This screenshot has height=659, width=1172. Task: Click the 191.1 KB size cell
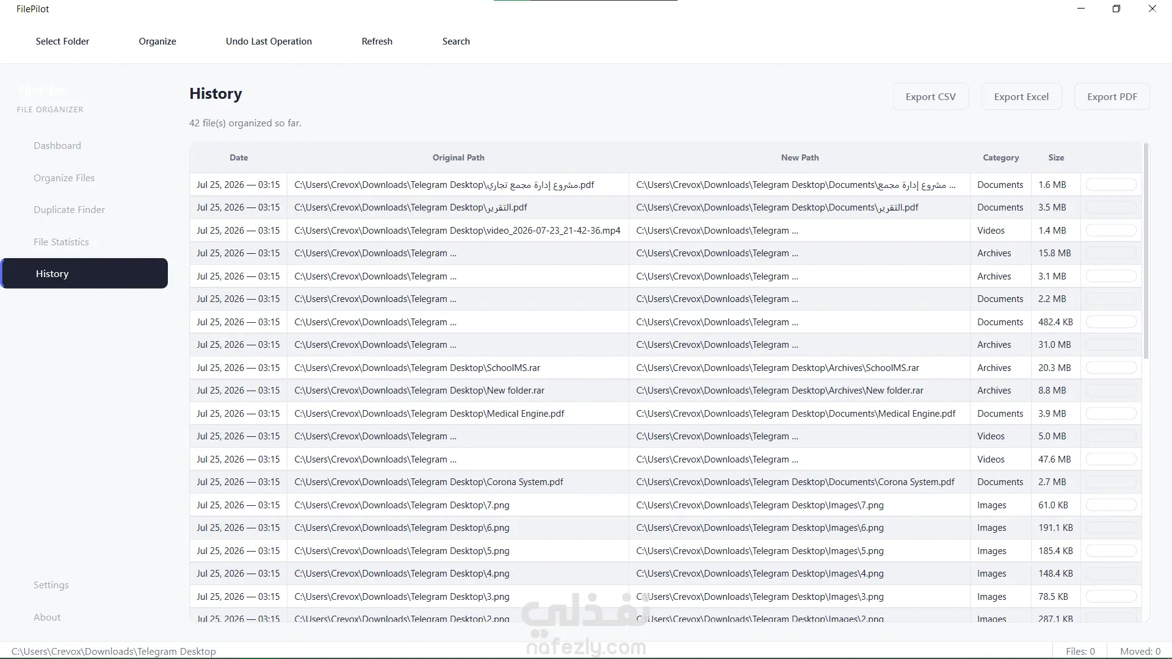[1055, 528]
